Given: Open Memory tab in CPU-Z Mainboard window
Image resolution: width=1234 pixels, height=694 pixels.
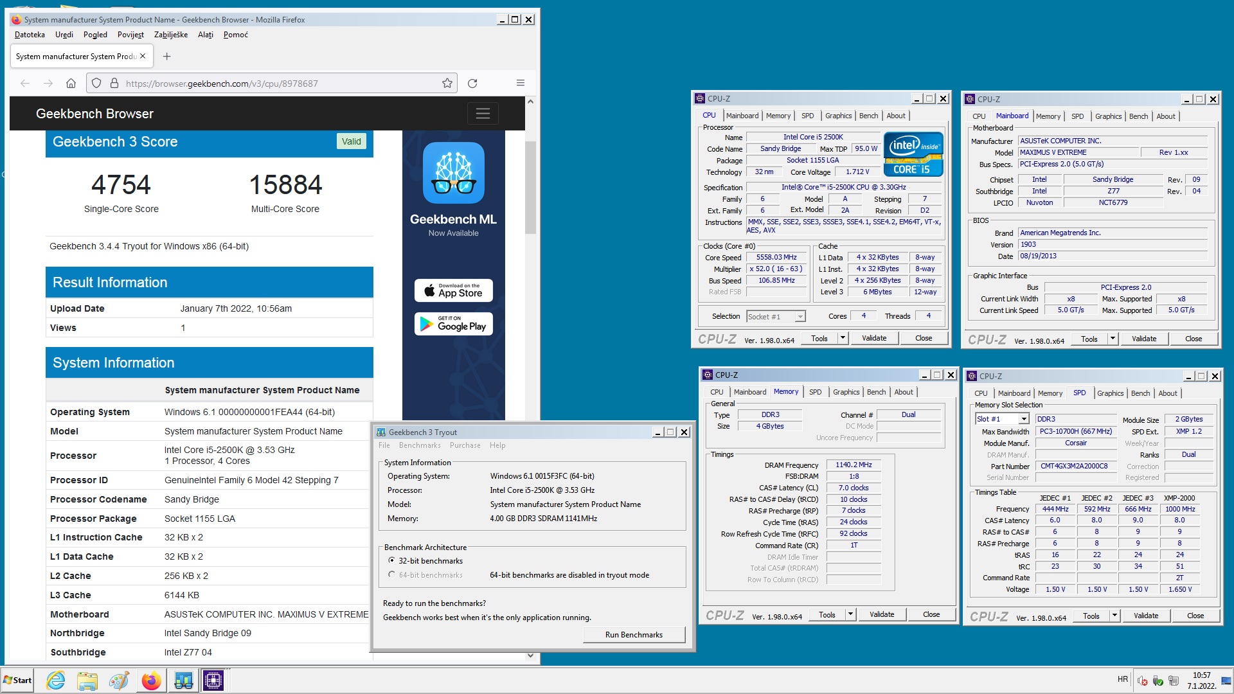Looking at the screenshot, I should click(1048, 116).
